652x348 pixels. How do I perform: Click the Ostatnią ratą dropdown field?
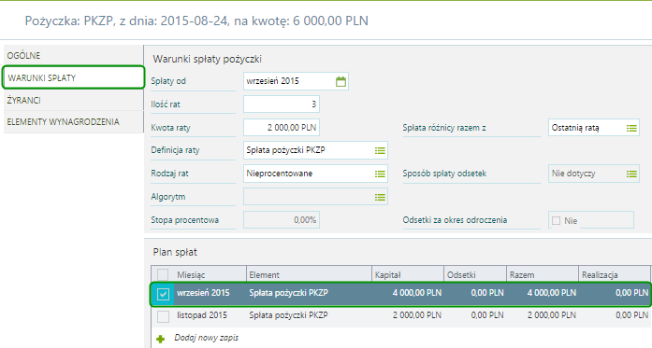pos(594,128)
